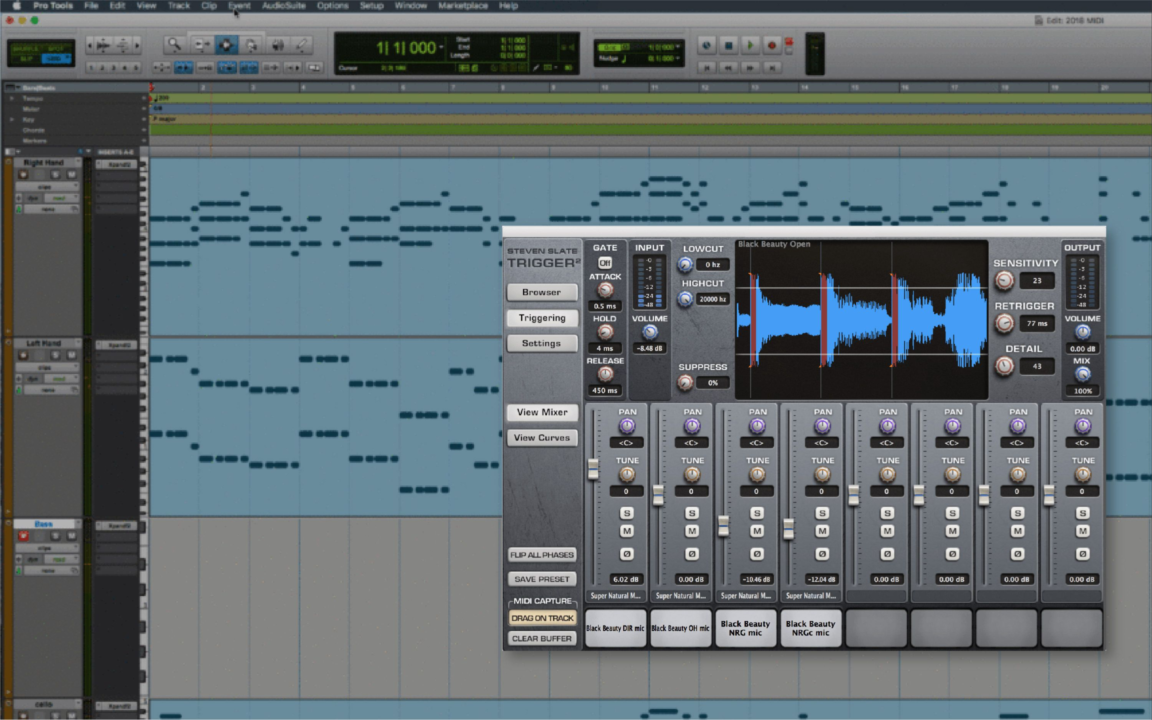Select the Scrubber speaker tool

point(278,45)
